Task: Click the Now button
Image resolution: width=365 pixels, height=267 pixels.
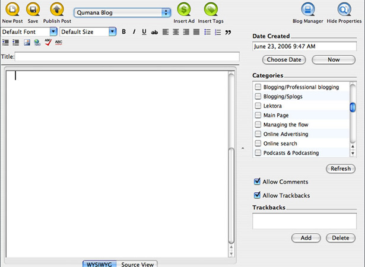Action: point(334,59)
